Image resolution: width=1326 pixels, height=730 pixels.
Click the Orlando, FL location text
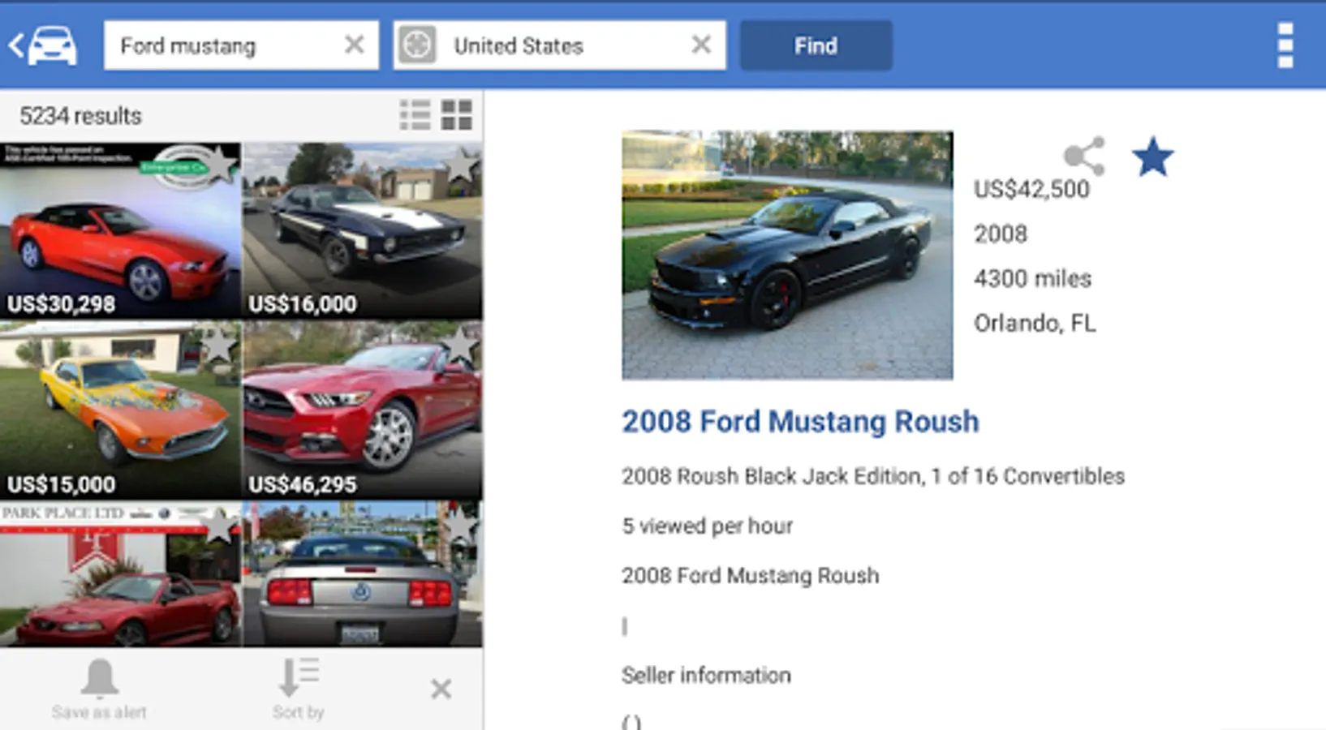pos(1035,324)
